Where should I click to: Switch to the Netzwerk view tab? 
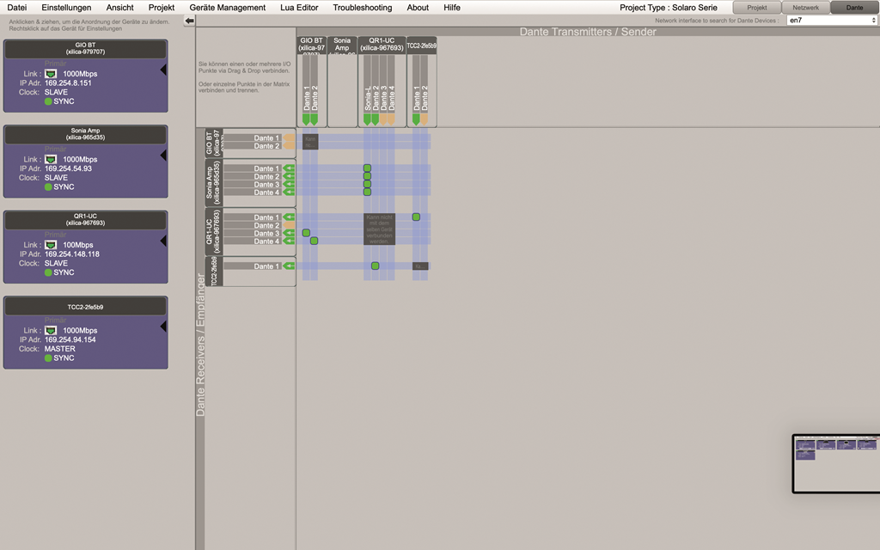coord(806,7)
